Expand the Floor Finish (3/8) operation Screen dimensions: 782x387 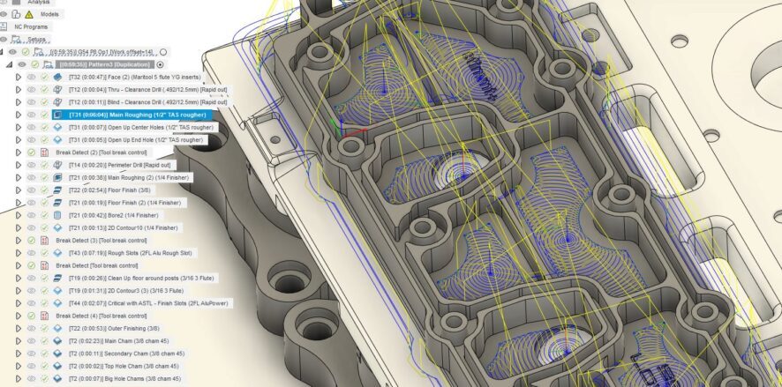click(19, 190)
